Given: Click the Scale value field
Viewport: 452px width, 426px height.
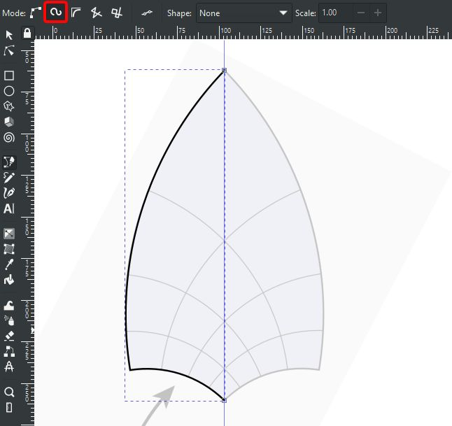Looking at the screenshot, I should 336,13.
